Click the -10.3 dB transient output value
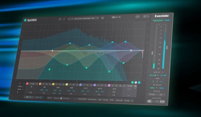Viewport: 201px width, 117px height. [x=153, y=75]
